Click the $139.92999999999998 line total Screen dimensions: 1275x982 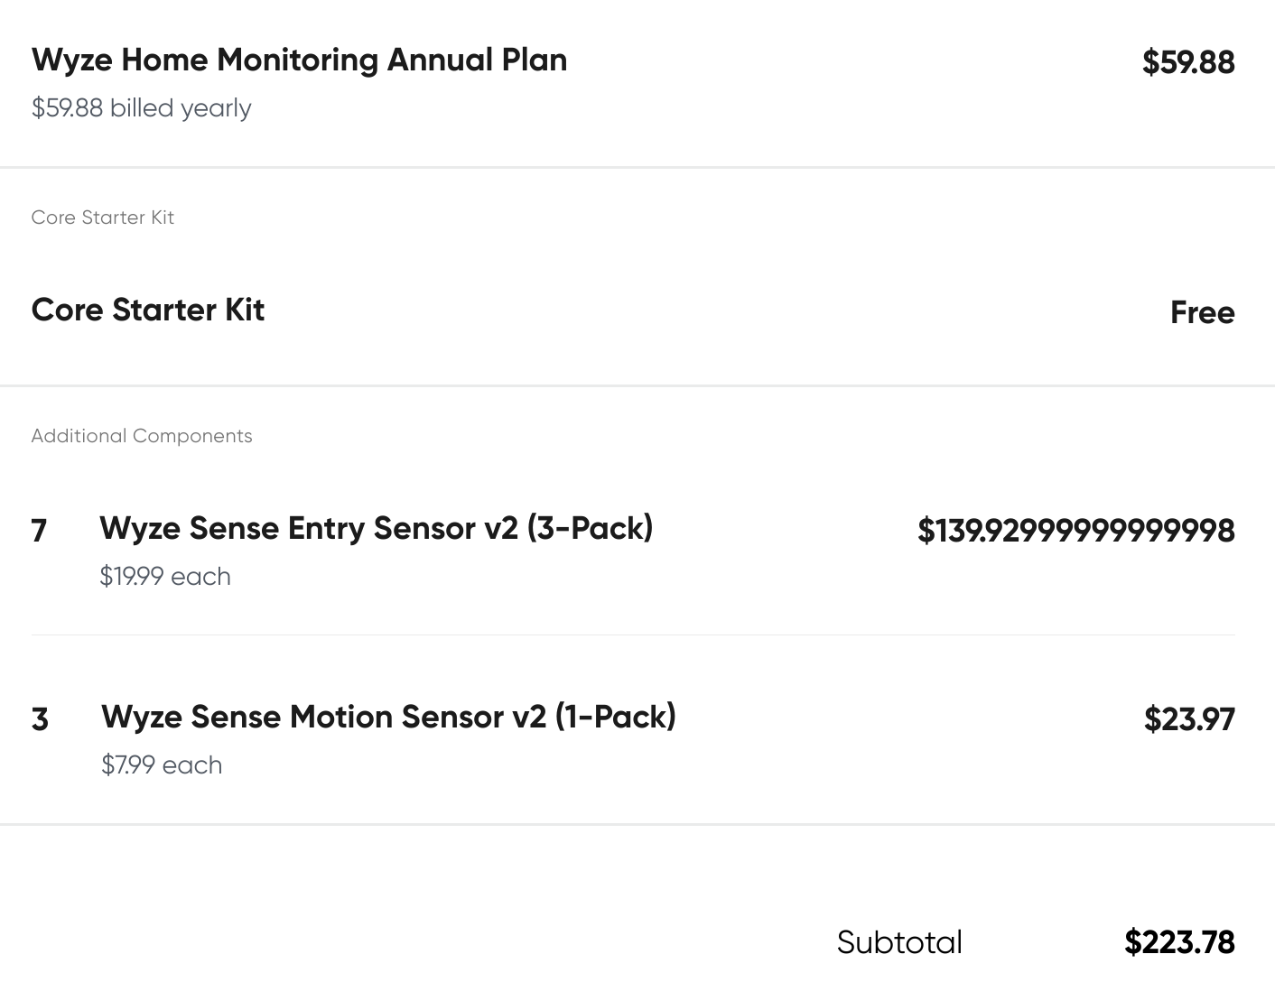1075,531
